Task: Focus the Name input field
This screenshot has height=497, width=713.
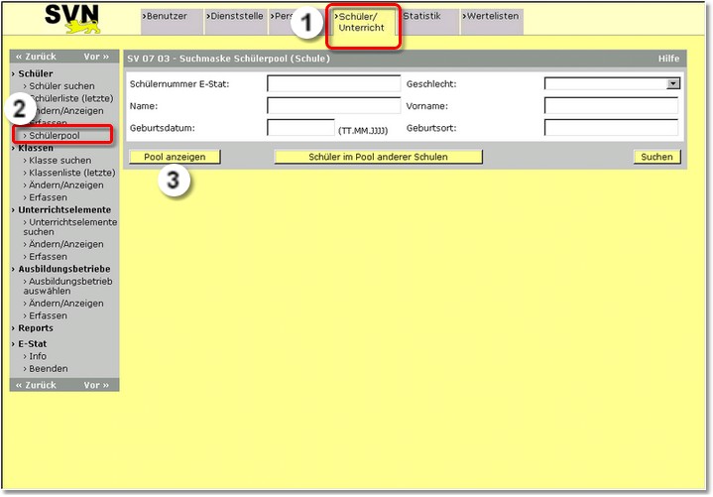Action: pos(334,105)
